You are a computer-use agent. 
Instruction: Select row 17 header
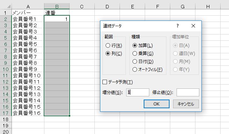pos(6,113)
